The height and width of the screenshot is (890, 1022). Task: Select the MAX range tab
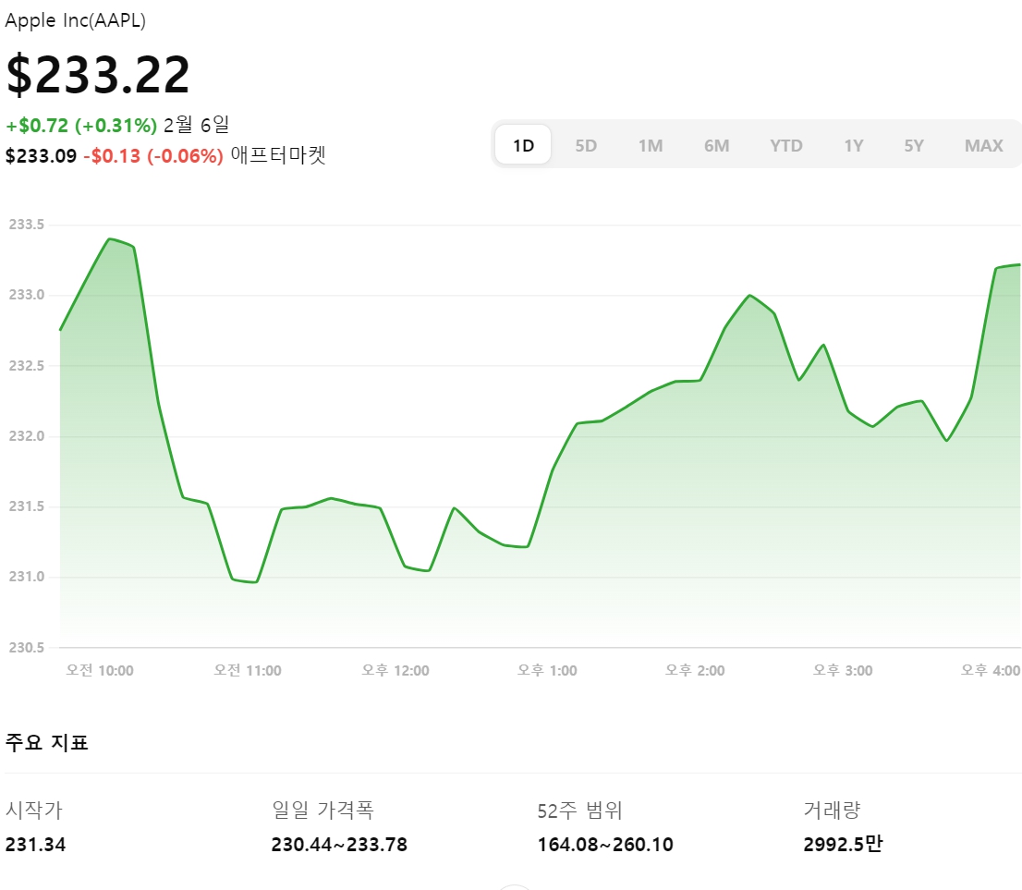pos(983,145)
